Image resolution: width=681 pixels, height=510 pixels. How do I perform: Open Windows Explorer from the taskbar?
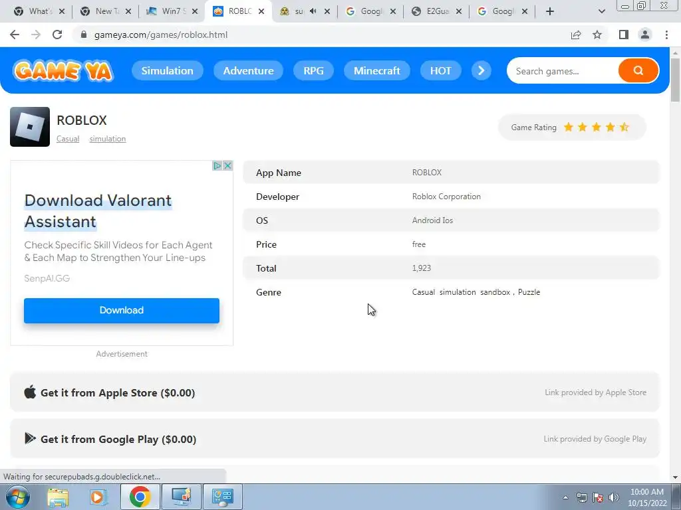click(x=58, y=497)
